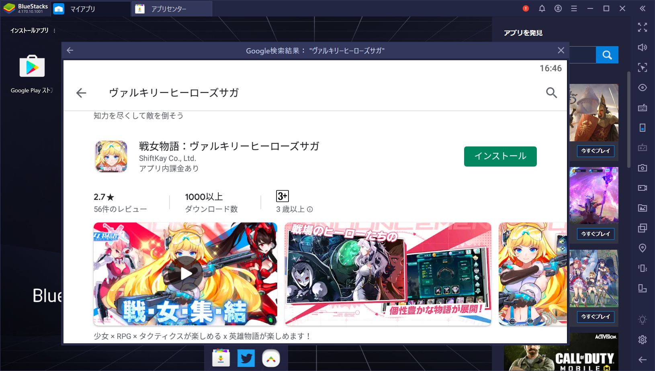Click the phone rotate icon in sidebar
655x371 pixels.
point(643,128)
